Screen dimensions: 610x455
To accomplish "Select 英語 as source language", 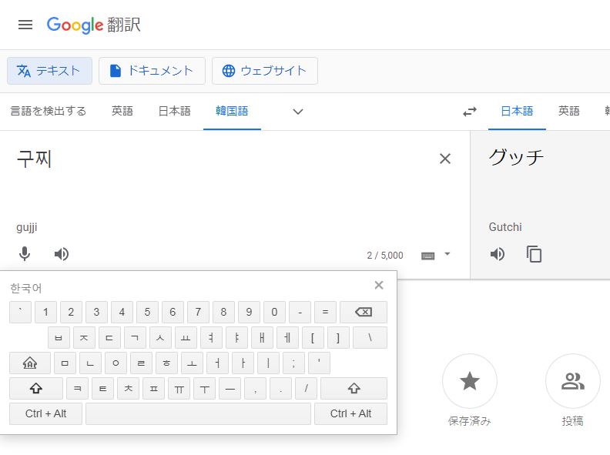I will pyautogui.click(x=122, y=111).
